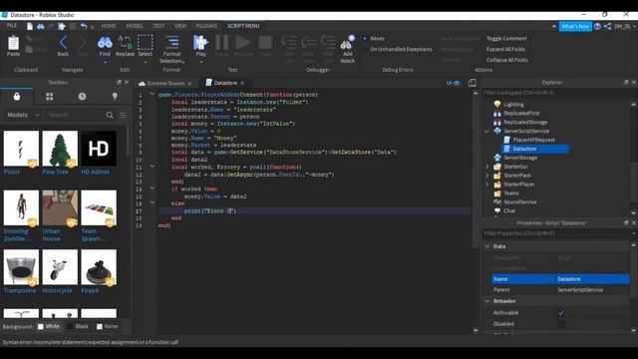Image resolution: width=638 pixels, height=359 pixels.
Task: Click the Format Selection icon
Action: pyautogui.click(x=171, y=42)
